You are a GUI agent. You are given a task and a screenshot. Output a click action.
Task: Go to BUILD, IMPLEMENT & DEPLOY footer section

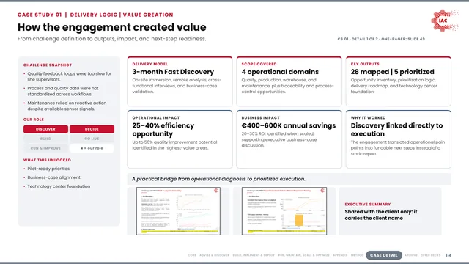coord(254,255)
